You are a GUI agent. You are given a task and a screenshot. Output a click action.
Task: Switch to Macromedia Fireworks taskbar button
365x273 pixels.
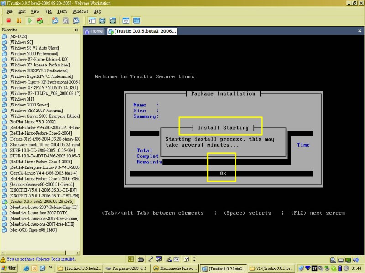(x=175, y=268)
